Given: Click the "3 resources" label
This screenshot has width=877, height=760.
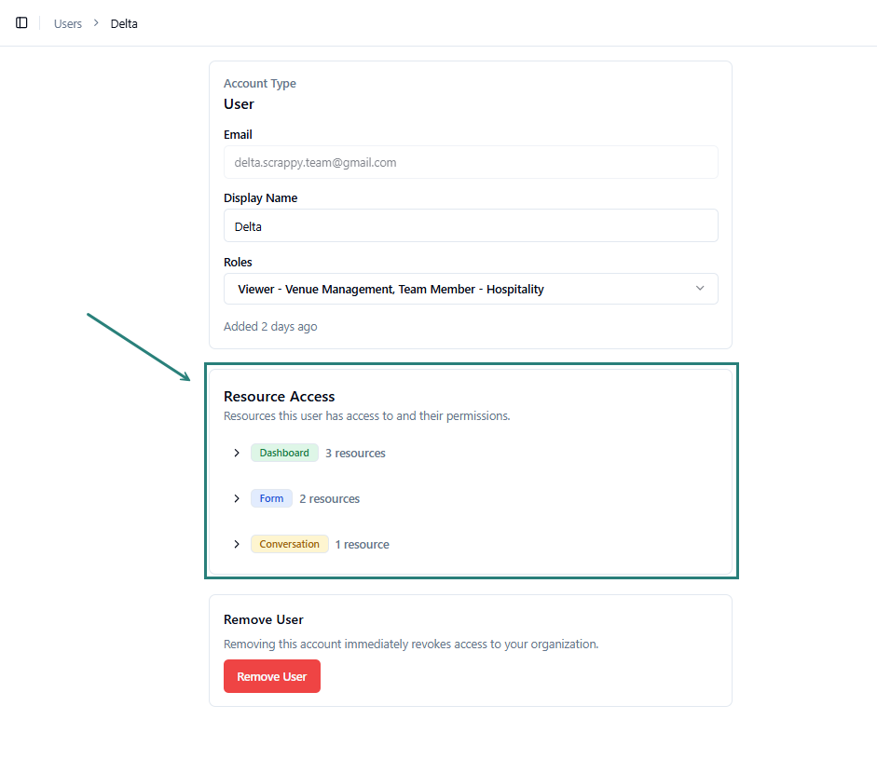Looking at the screenshot, I should click(x=355, y=454).
